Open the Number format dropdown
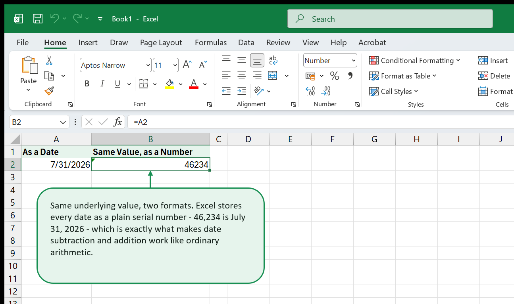Image resolution: width=514 pixels, height=304 pixels. coord(354,61)
